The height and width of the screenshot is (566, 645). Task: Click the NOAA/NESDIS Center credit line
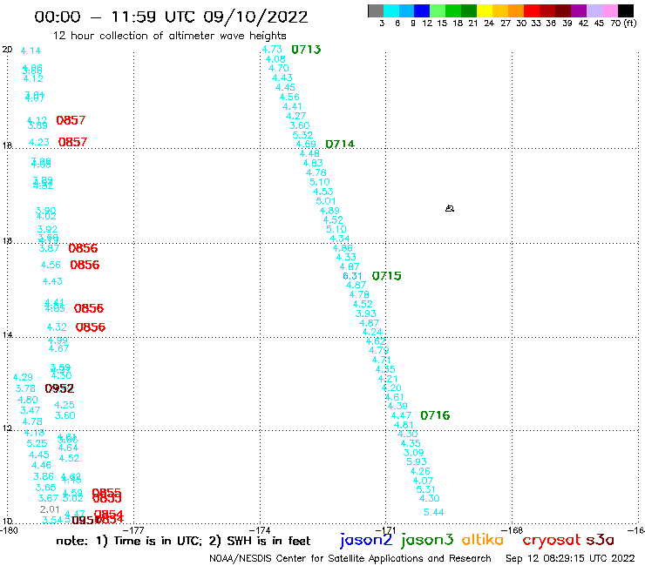pos(350,559)
